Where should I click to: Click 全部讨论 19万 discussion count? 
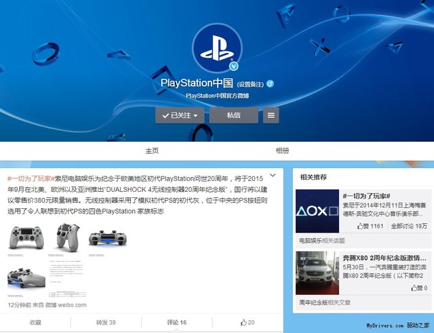pos(409,226)
